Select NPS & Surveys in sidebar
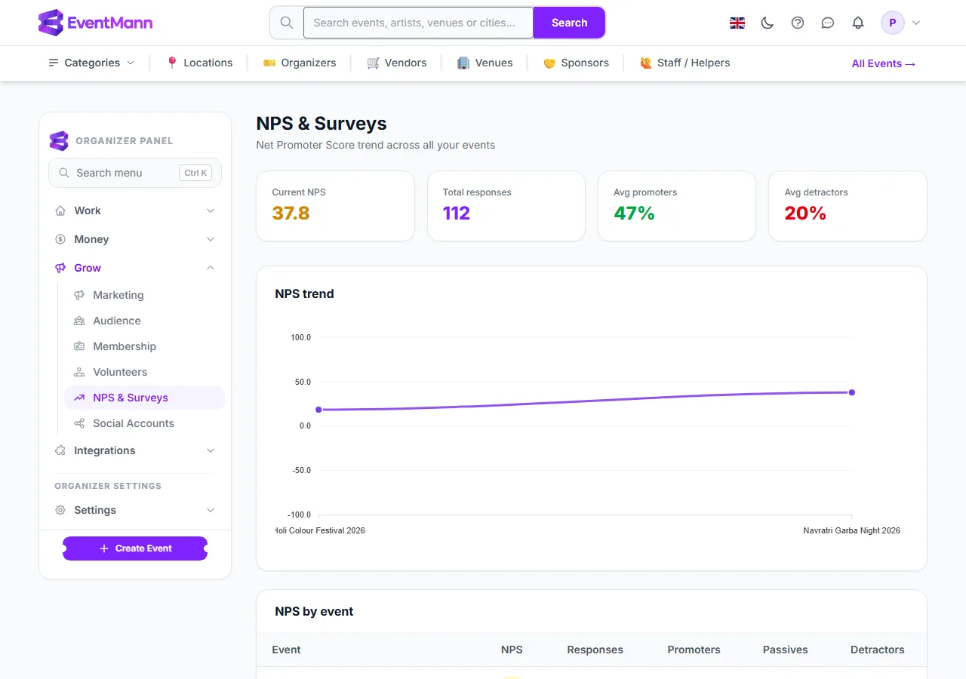966x679 pixels. (x=144, y=398)
